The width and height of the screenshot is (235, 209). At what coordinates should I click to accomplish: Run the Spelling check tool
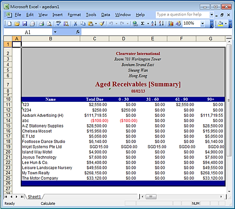[x=58, y=23]
